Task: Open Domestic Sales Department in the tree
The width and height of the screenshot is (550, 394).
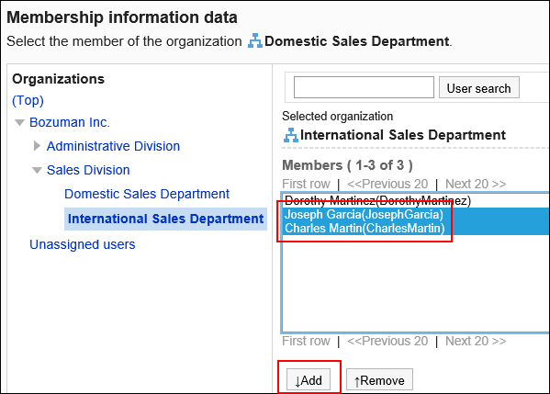Action: [x=147, y=194]
